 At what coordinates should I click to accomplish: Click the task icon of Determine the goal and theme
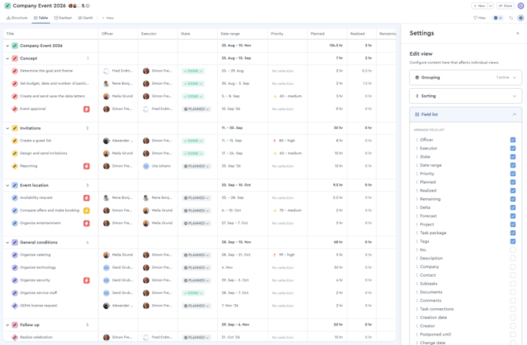(15, 71)
